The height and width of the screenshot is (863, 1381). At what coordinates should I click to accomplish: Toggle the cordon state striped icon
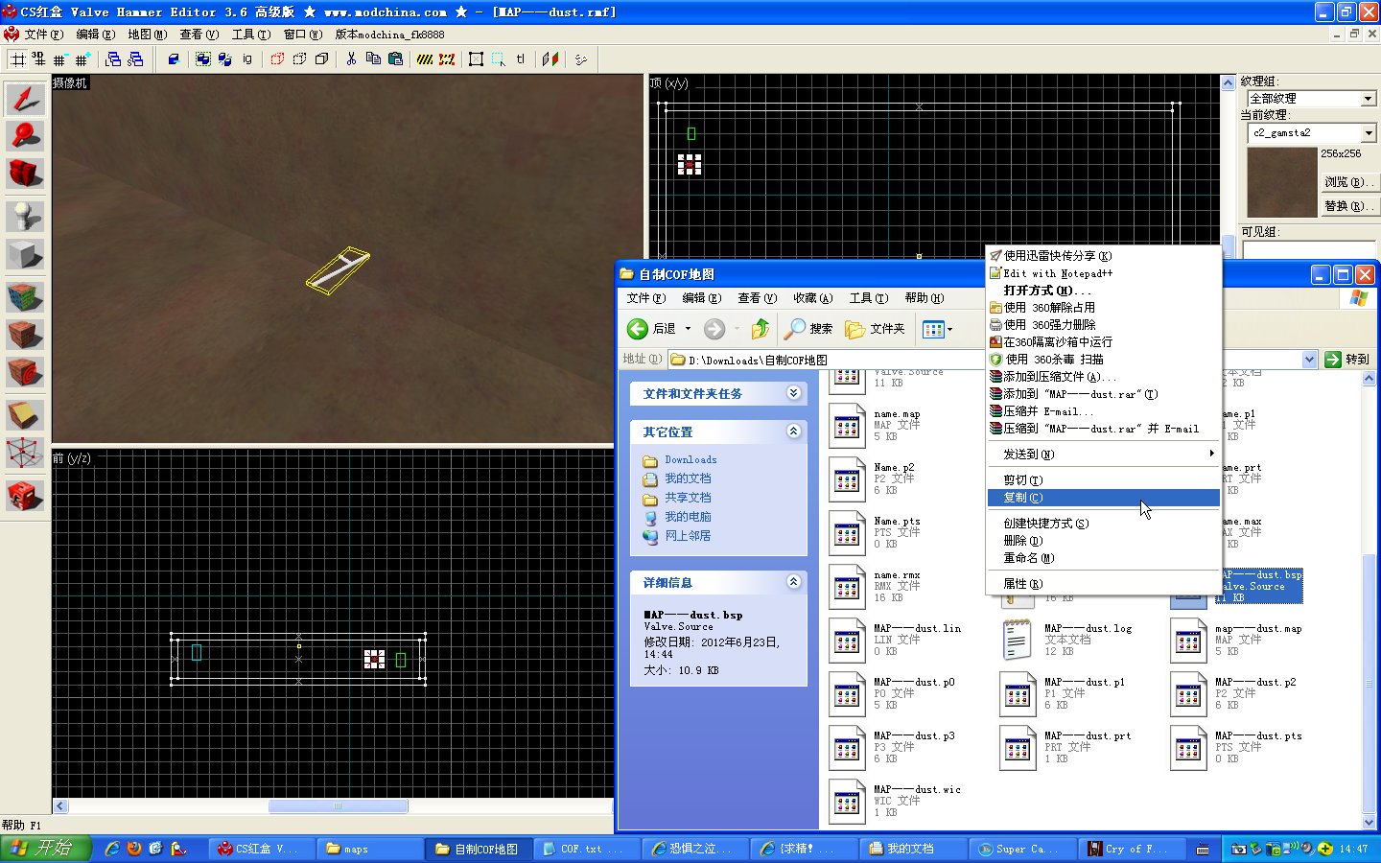point(425,59)
